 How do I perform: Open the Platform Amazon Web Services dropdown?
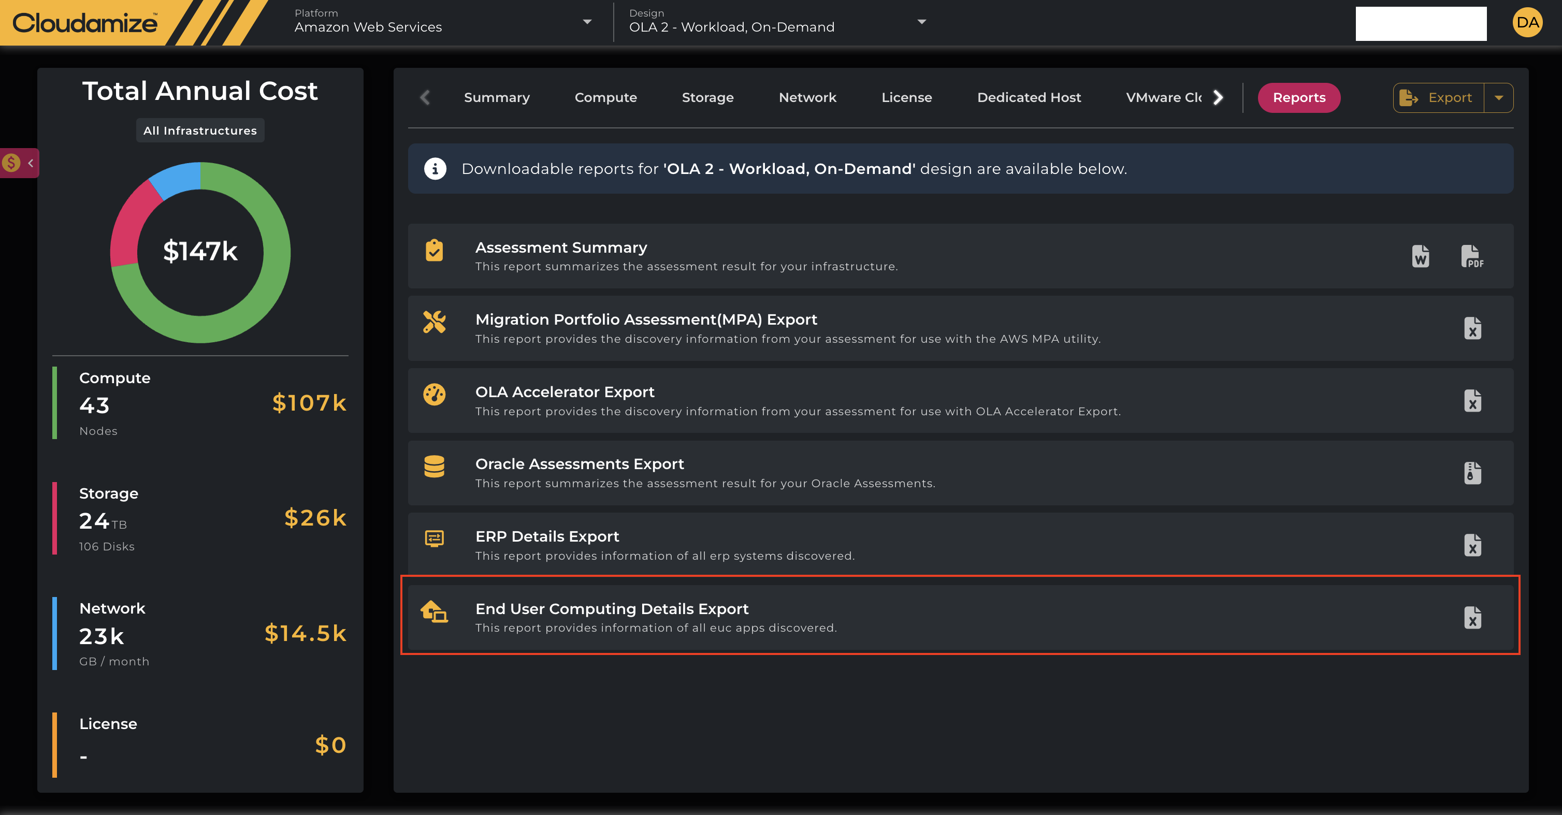click(443, 22)
